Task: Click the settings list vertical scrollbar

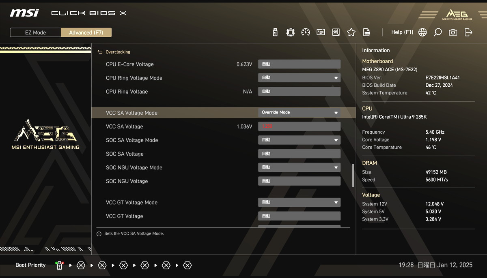Action: tap(353, 175)
